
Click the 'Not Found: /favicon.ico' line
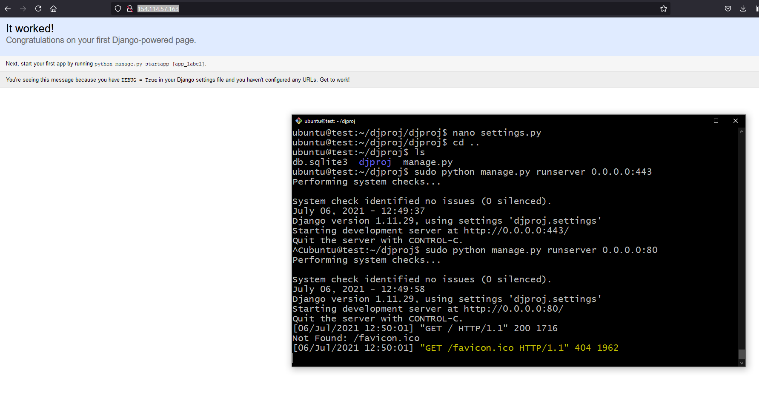pos(356,338)
